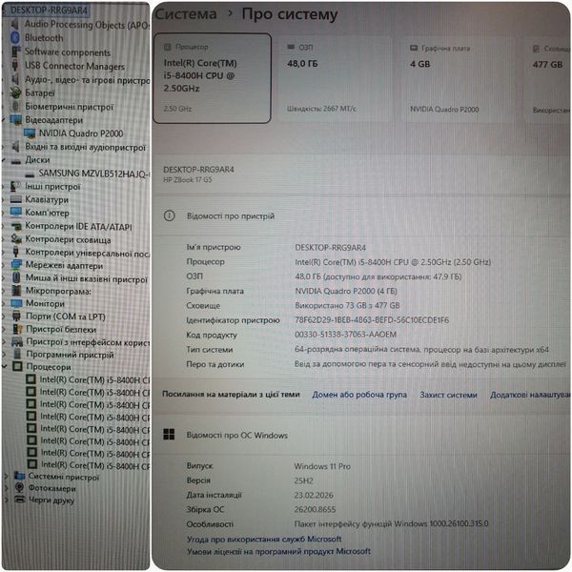This screenshot has height=572, width=572.
Task: Click the product code 00330-51338-37063-AAOEM
Action: pyautogui.click(x=345, y=335)
